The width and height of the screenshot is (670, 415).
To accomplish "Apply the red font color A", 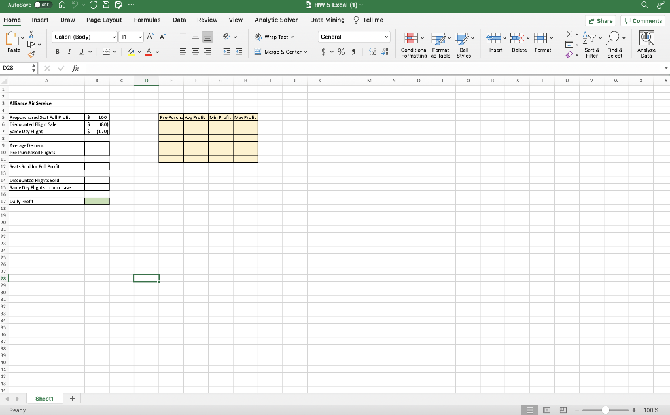I will (149, 52).
